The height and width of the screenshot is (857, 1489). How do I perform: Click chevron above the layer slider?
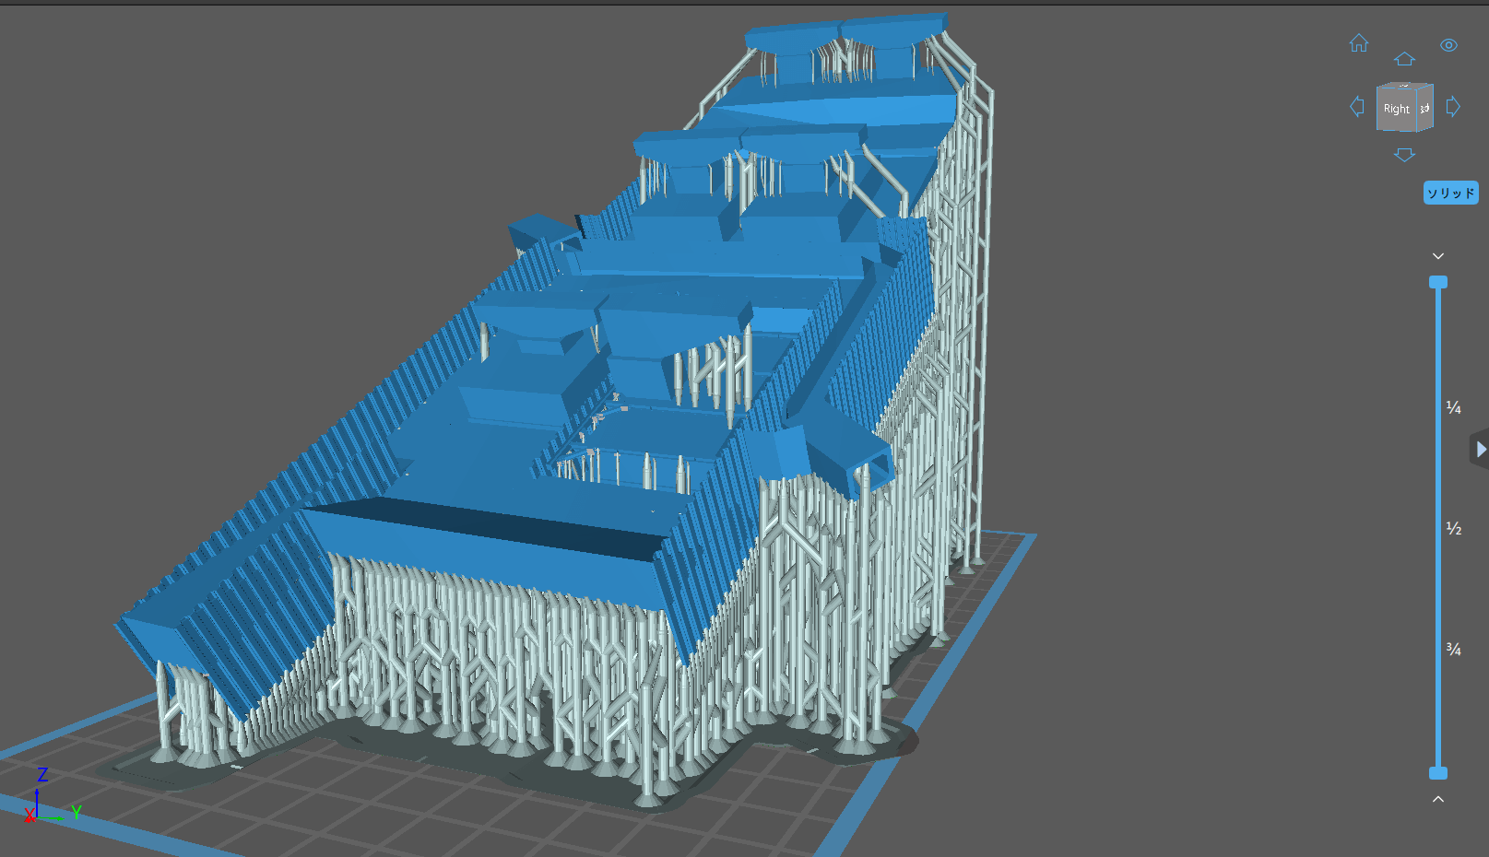tap(1437, 256)
